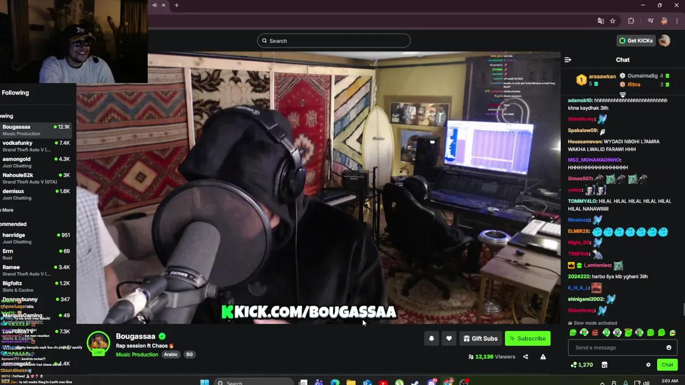
Task: Open the Music Production category link
Action: [137, 355]
